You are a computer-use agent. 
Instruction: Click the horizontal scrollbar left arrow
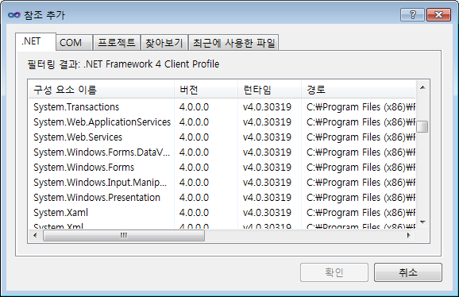coord(35,235)
